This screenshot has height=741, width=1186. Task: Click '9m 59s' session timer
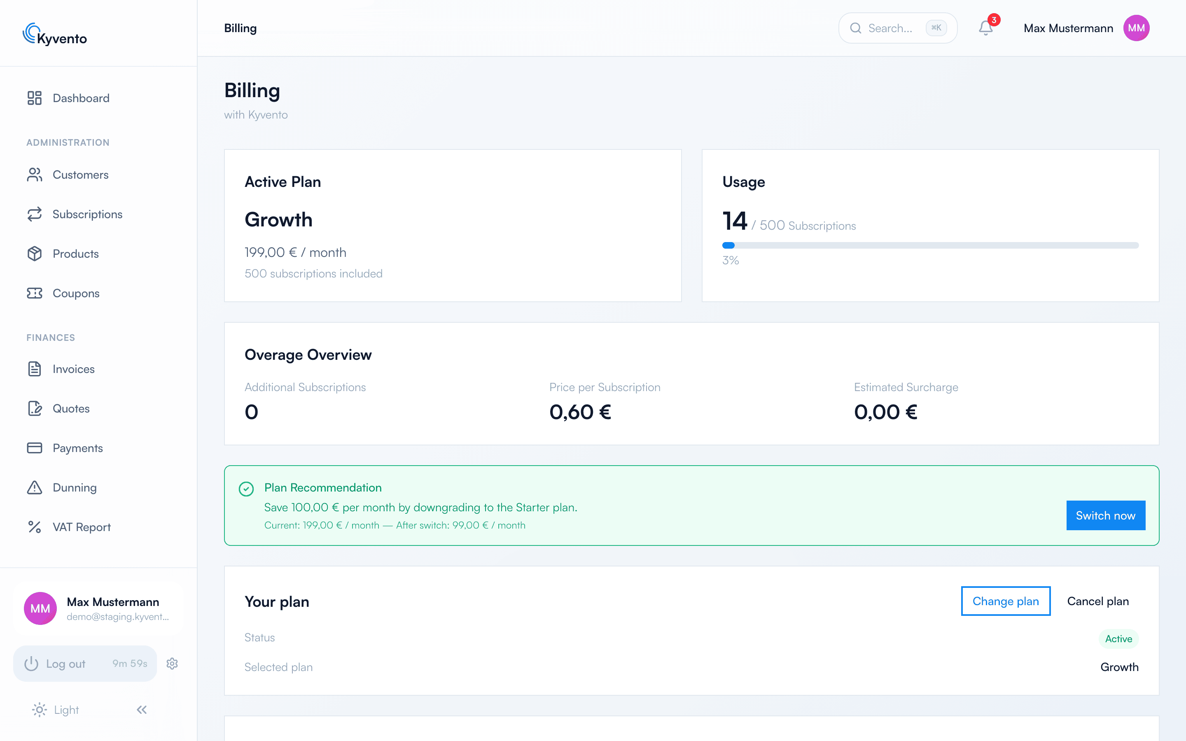coord(130,663)
